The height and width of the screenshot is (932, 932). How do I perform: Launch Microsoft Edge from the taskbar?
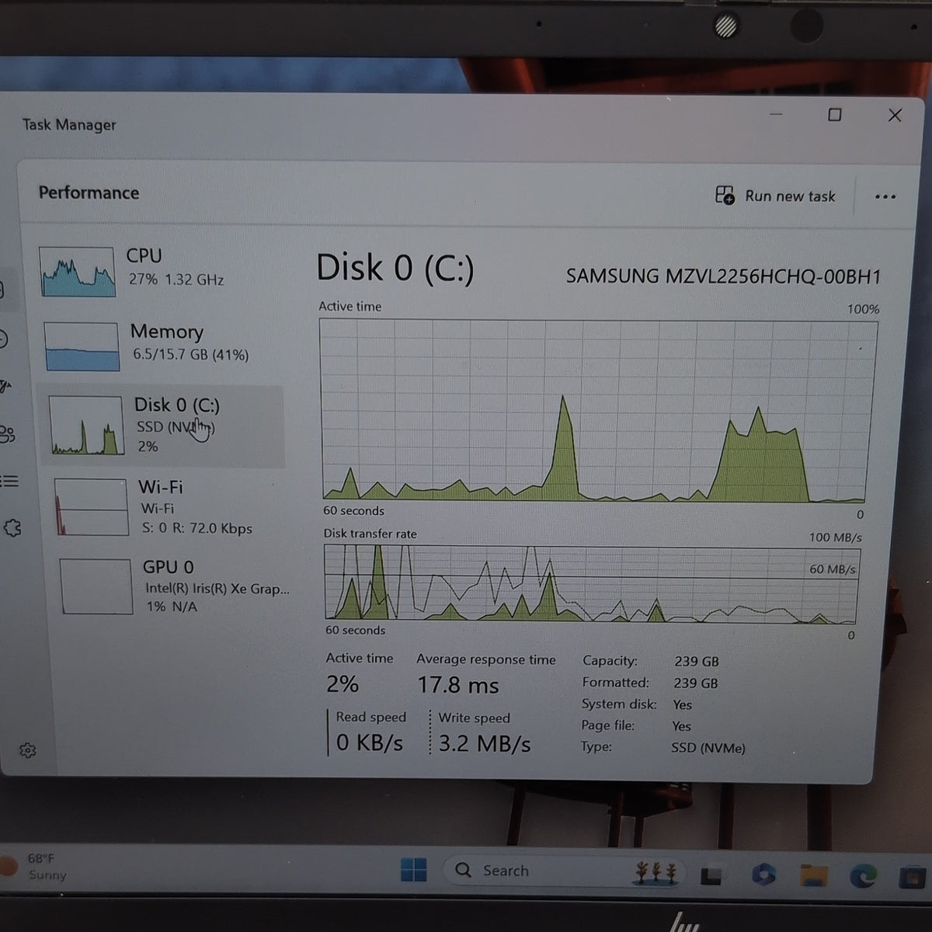point(862,876)
